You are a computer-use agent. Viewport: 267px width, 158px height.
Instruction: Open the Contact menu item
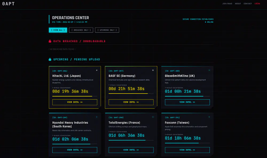tap(248, 4)
